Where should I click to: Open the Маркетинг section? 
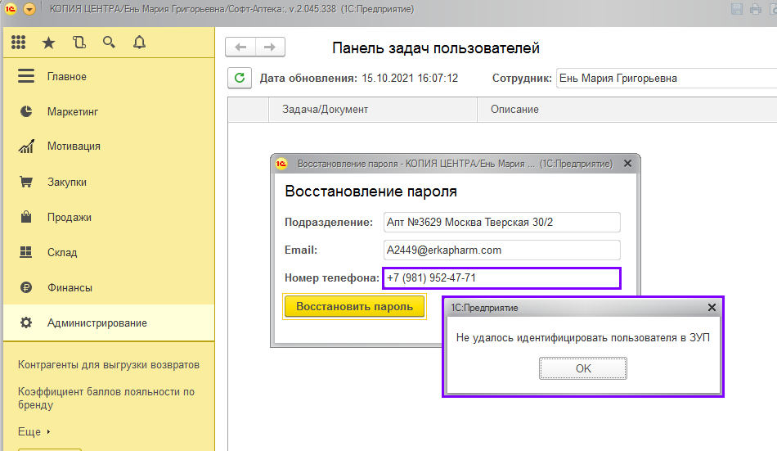[72, 111]
